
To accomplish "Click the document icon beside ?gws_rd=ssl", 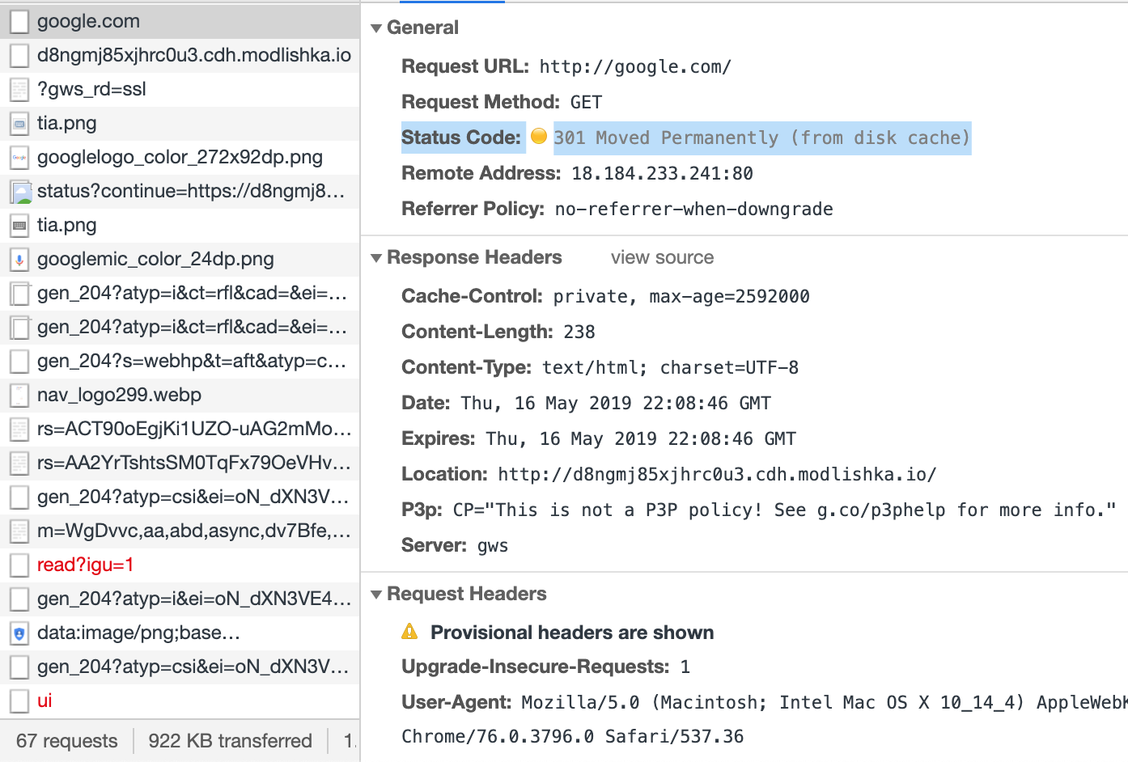I will tap(19, 89).
